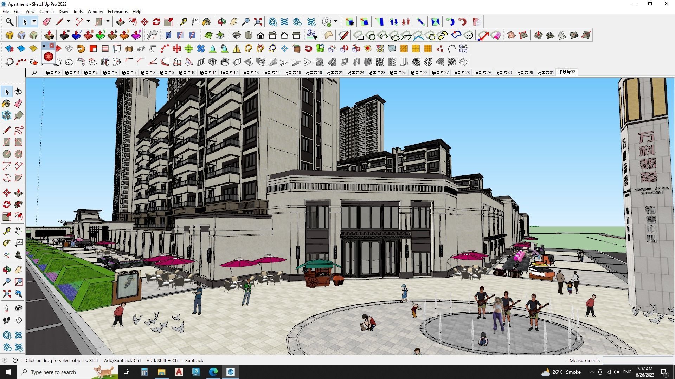Select the Look Around eye tool
The height and width of the screenshot is (379, 675).
point(19,308)
